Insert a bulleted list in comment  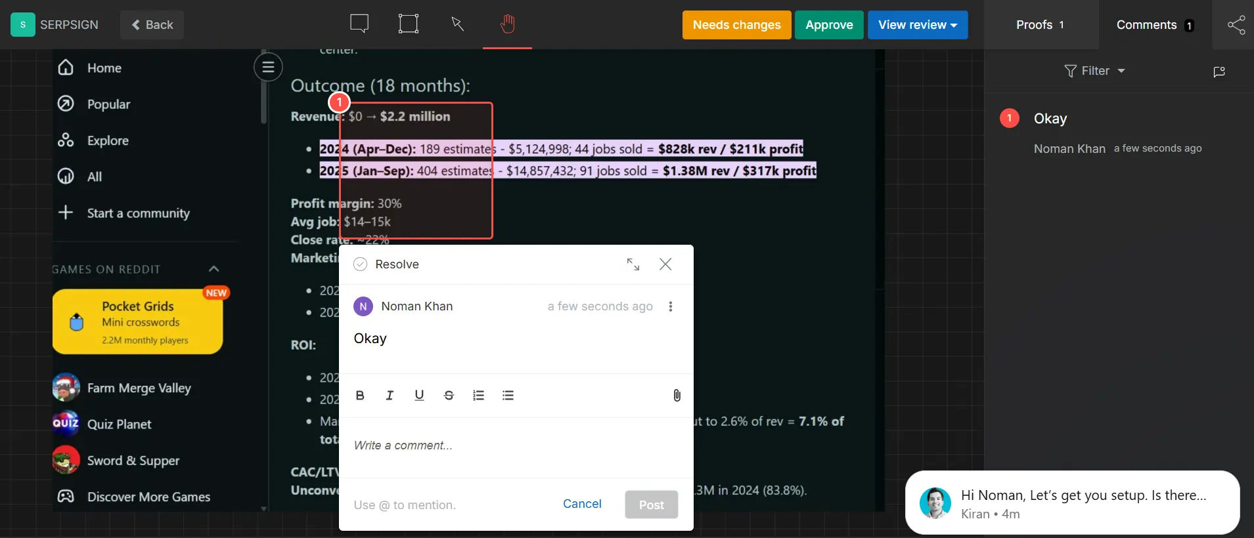tap(508, 395)
